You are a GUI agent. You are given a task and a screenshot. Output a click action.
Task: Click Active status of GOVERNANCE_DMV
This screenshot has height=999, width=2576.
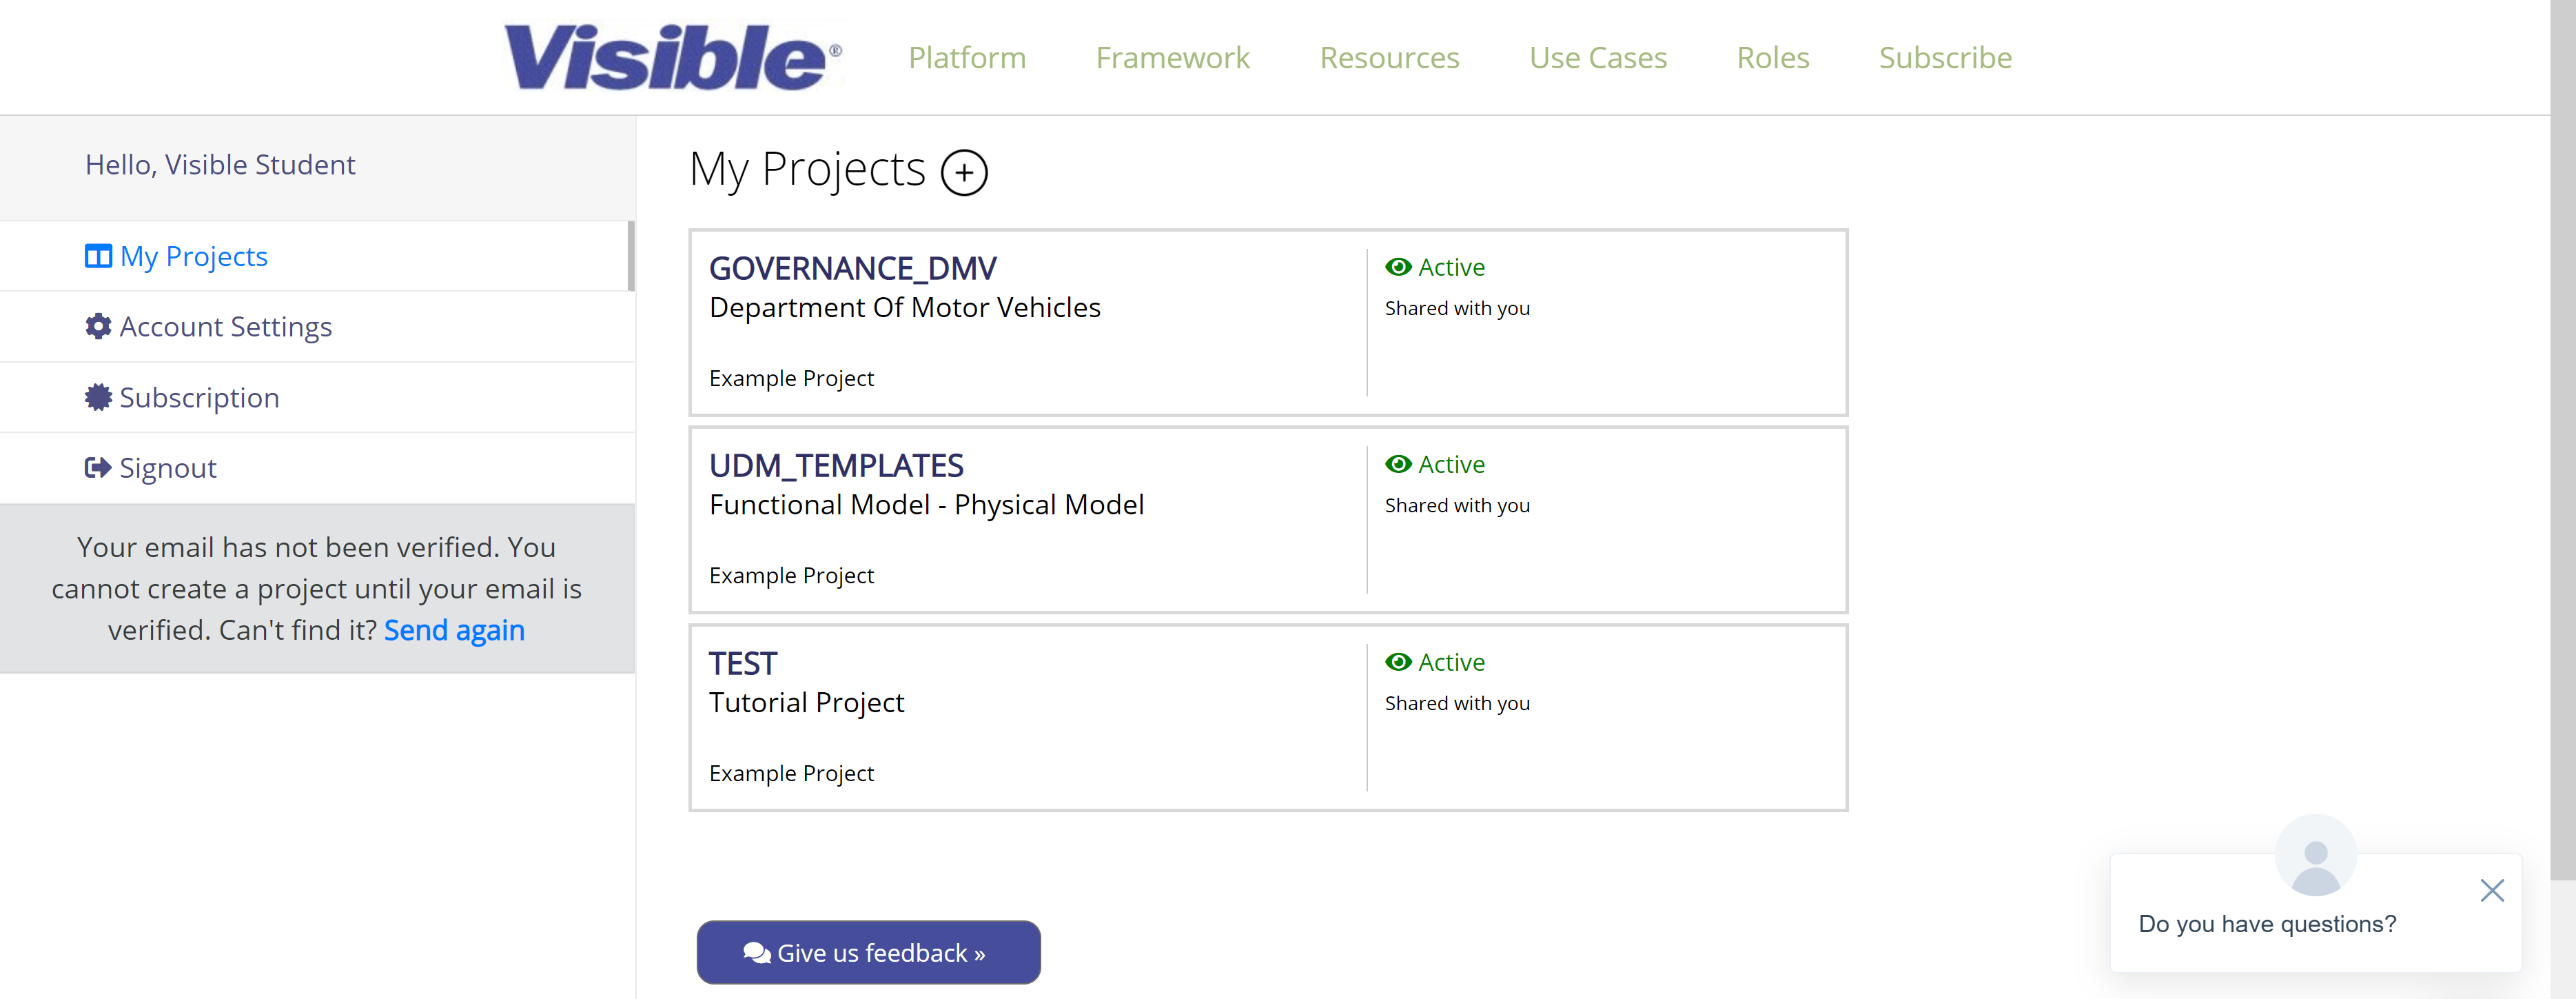click(x=1451, y=267)
